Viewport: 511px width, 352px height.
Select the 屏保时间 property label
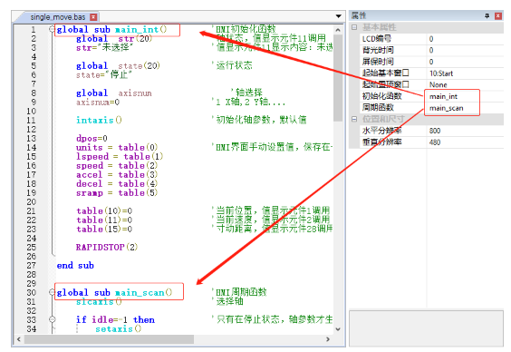[x=378, y=62]
